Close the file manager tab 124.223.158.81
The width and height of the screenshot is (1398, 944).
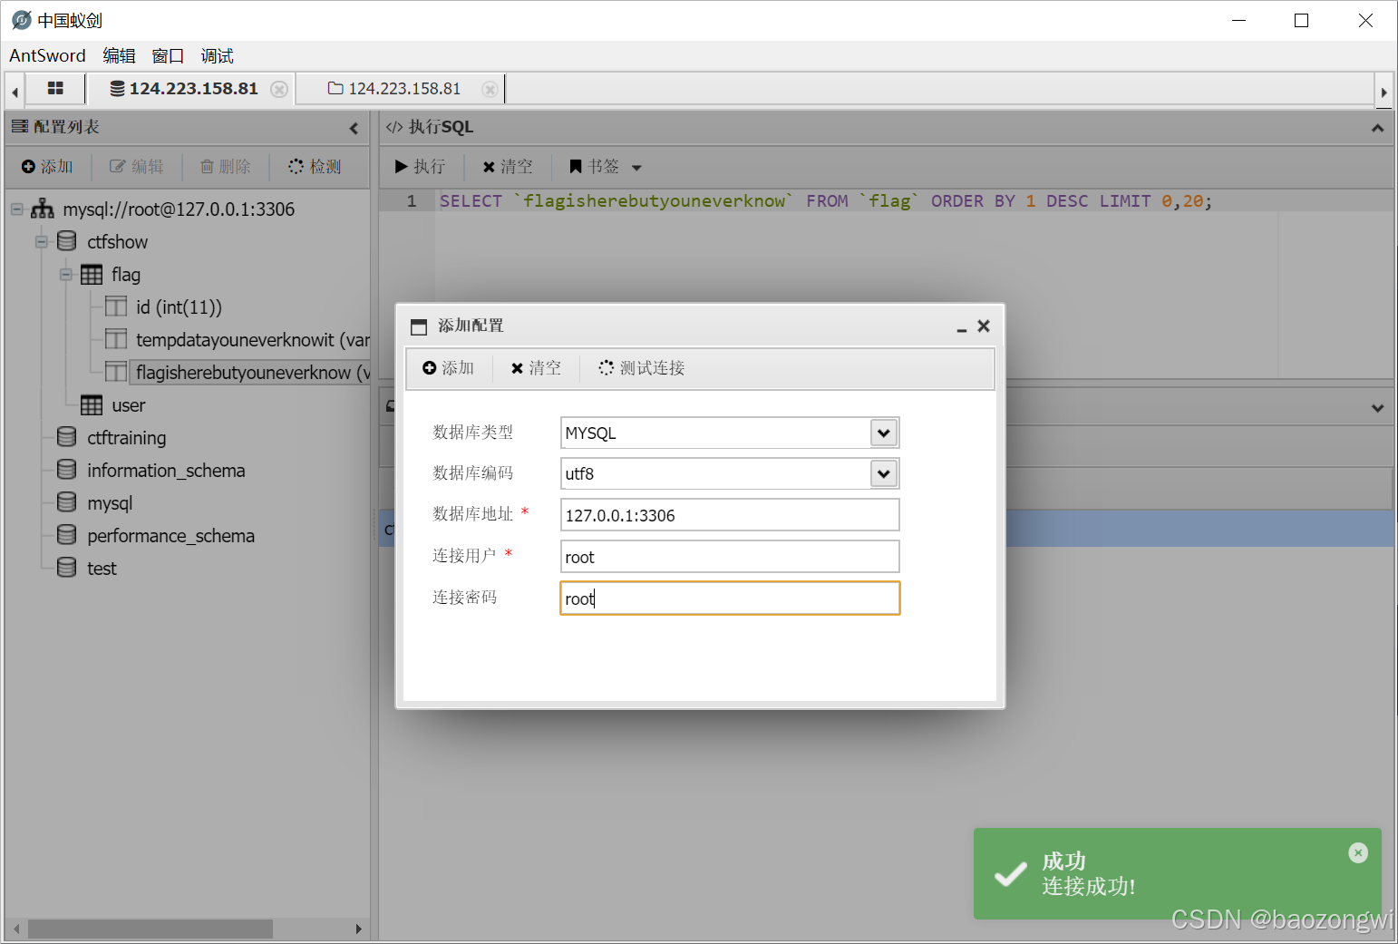490,89
